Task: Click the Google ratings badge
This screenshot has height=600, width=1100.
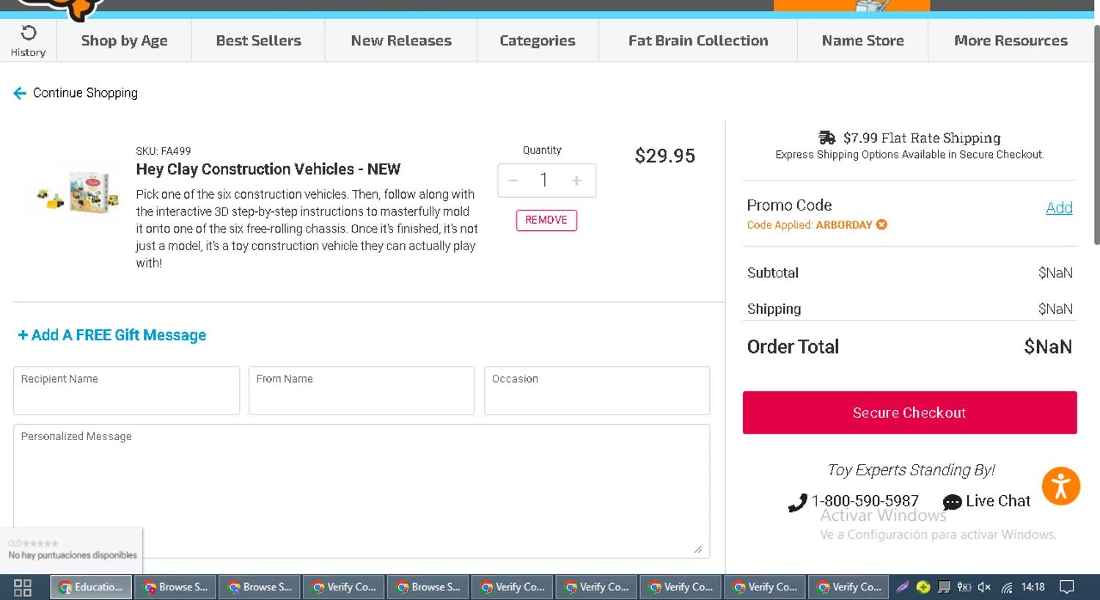Action: tap(72, 550)
